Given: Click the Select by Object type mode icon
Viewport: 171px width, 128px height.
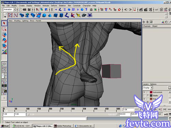Looking at the screenshot, I should click(42, 10).
